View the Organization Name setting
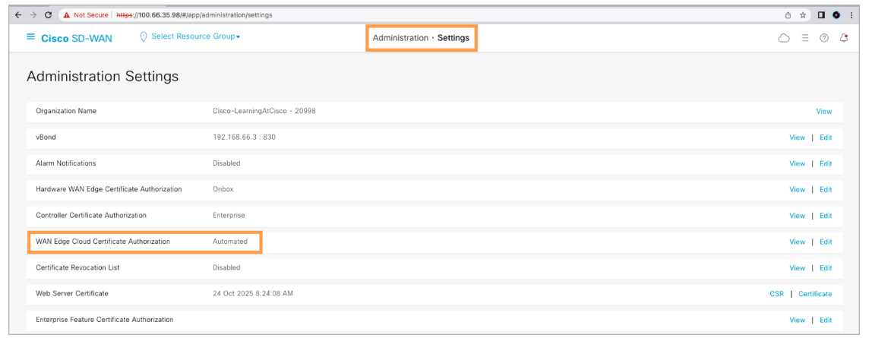 point(823,112)
